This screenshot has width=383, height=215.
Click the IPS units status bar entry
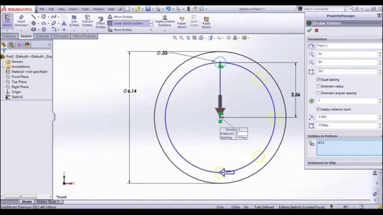pyautogui.click(x=346, y=207)
